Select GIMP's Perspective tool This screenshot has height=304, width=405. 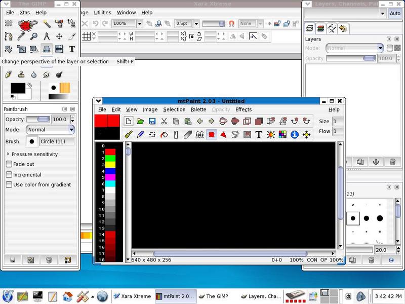click(47, 49)
